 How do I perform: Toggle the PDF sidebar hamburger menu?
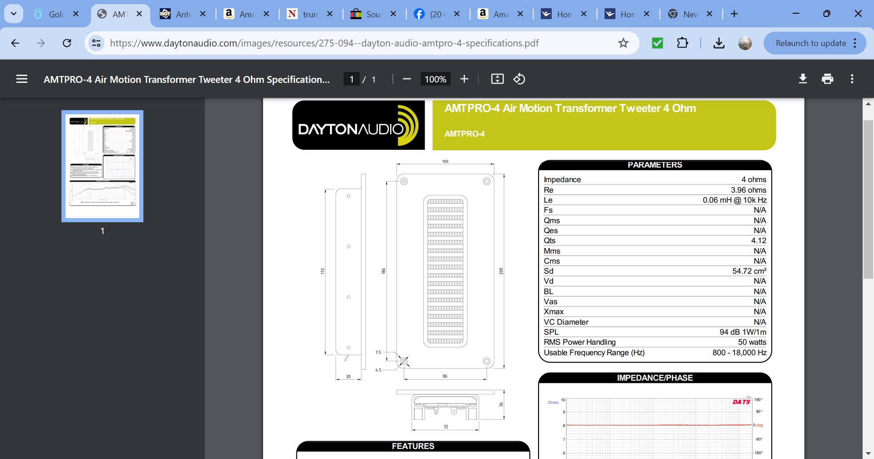[22, 79]
